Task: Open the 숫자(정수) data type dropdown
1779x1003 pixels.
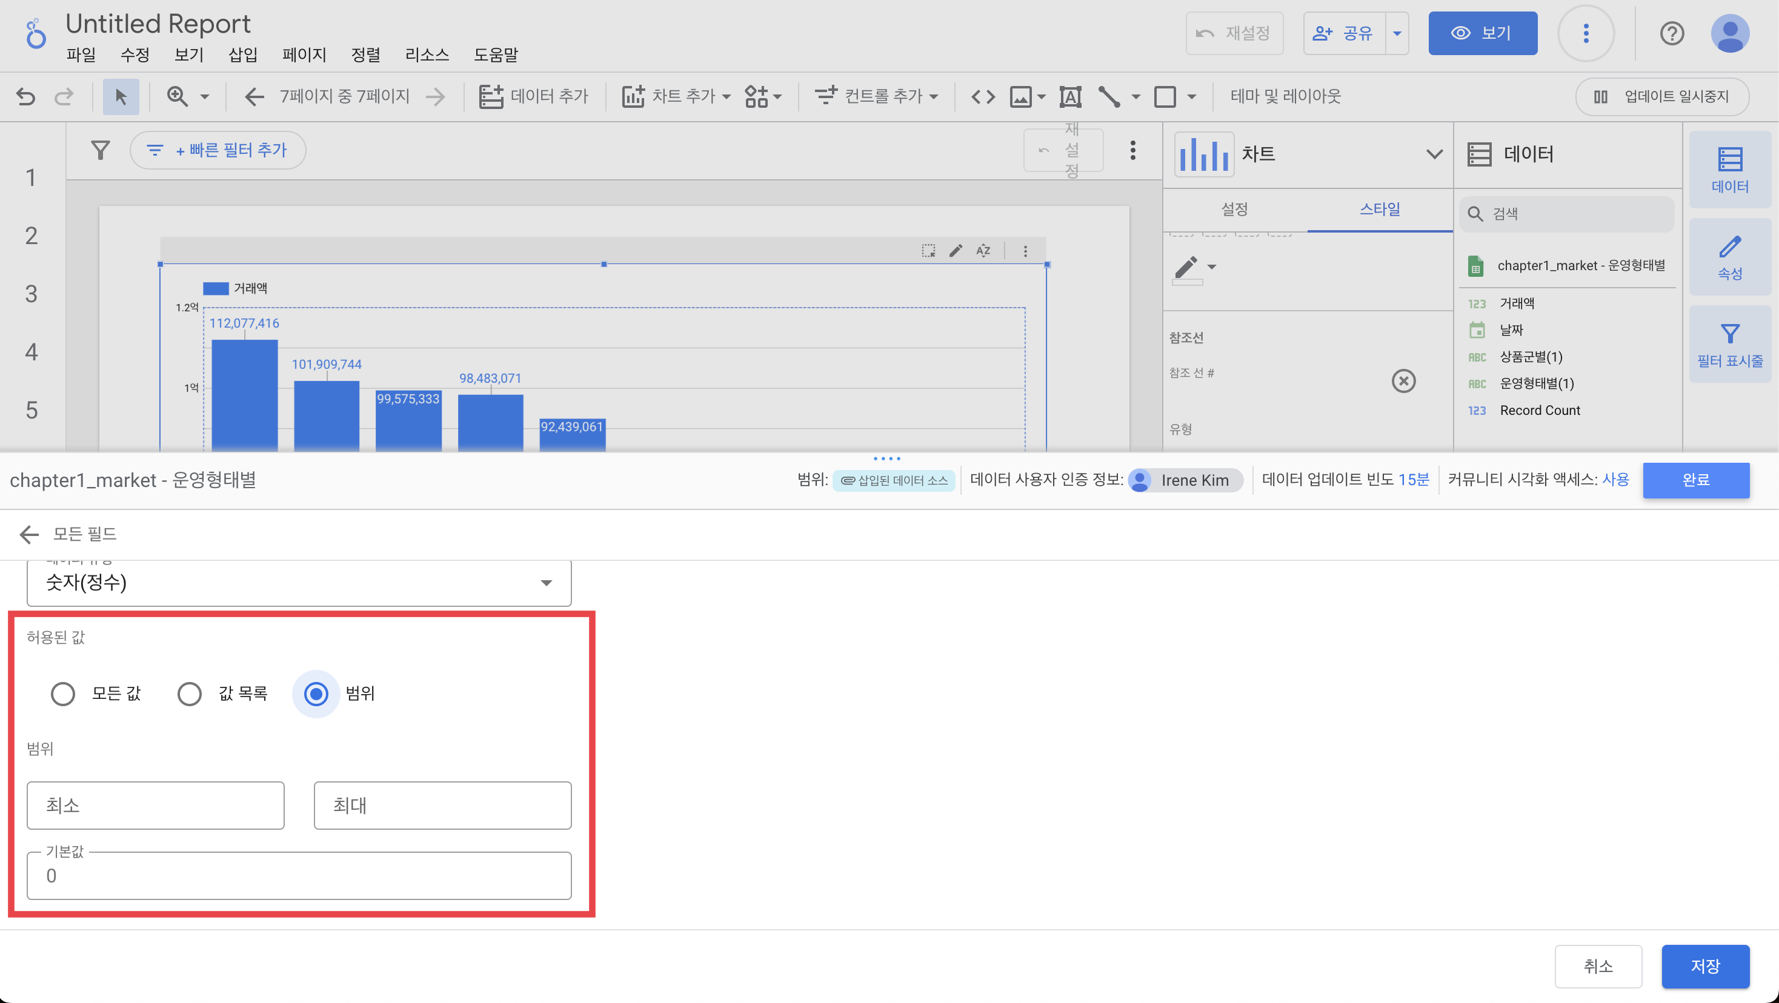Action: click(298, 583)
